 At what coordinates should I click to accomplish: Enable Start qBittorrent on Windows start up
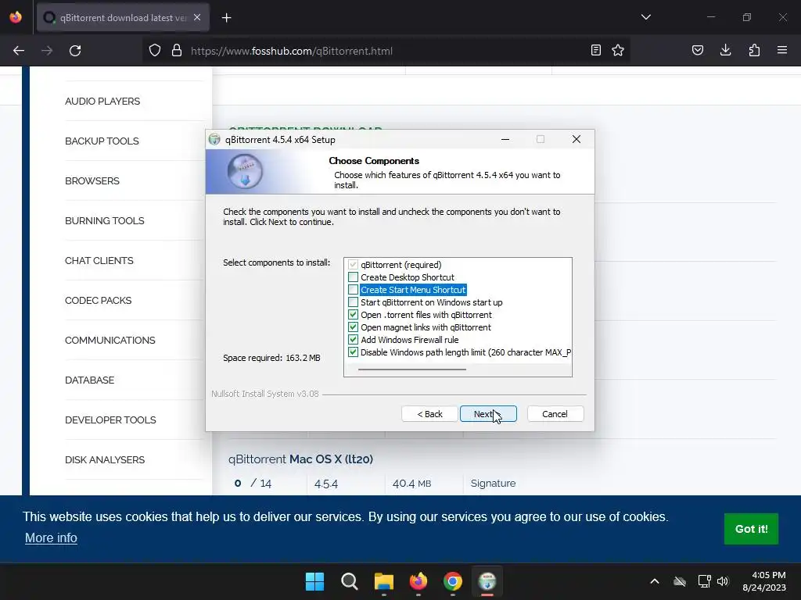pyautogui.click(x=353, y=302)
